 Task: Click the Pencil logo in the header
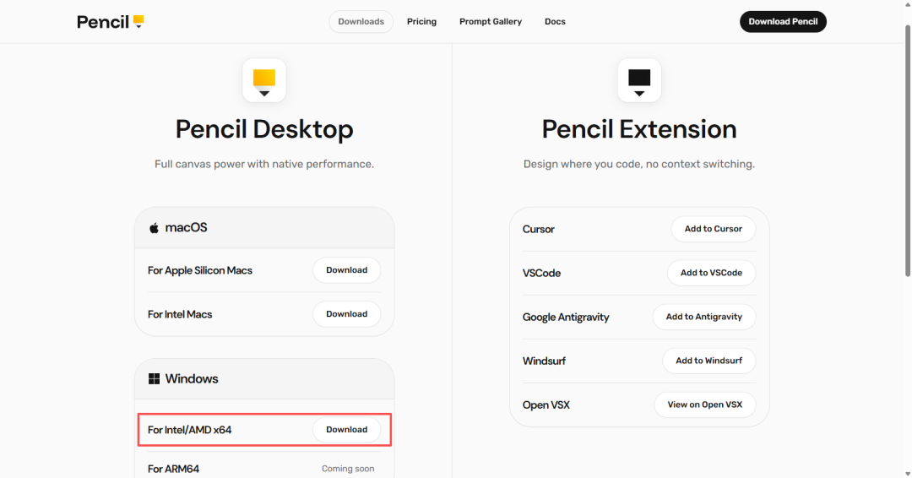(111, 21)
